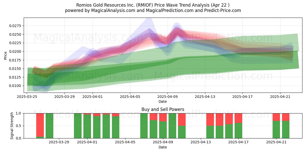Screen dimensions: 306x153
Task: Click the 2025-04-17 tick under Buy and Sell Powers
Action: (x=238, y=142)
